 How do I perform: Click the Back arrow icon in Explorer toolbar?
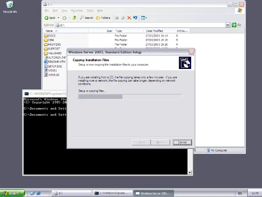pyautogui.click(x=46, y=18)
